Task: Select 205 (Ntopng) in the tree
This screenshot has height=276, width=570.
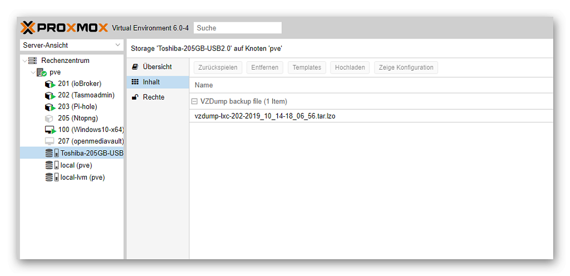Action: pos(78,119)
